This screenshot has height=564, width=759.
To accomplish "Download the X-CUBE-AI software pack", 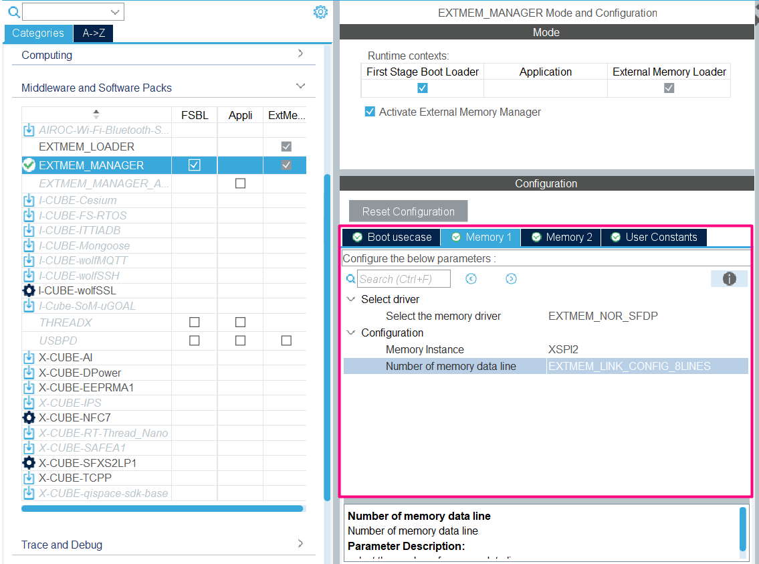I will (x=28, y=357).
